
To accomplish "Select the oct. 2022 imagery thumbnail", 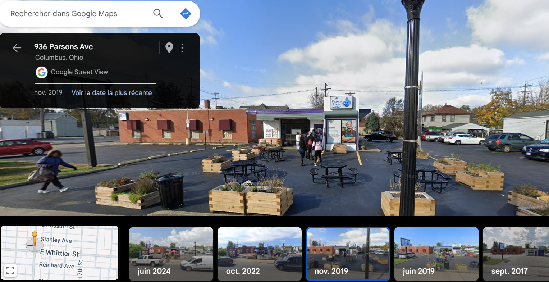I will [x=260, y=254].
